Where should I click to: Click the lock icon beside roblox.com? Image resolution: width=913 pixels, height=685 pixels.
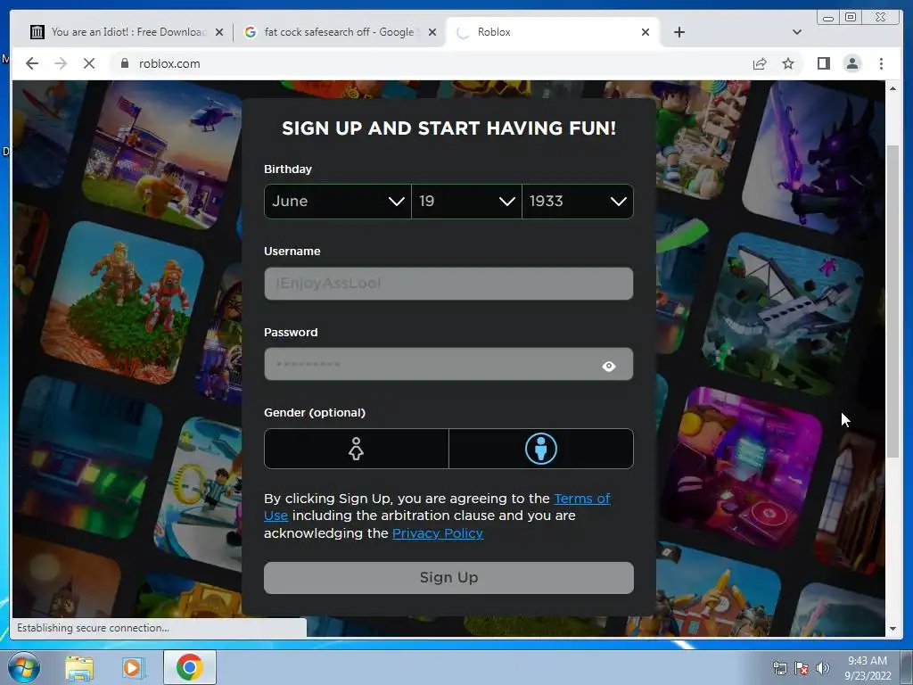tap(124, 63)
